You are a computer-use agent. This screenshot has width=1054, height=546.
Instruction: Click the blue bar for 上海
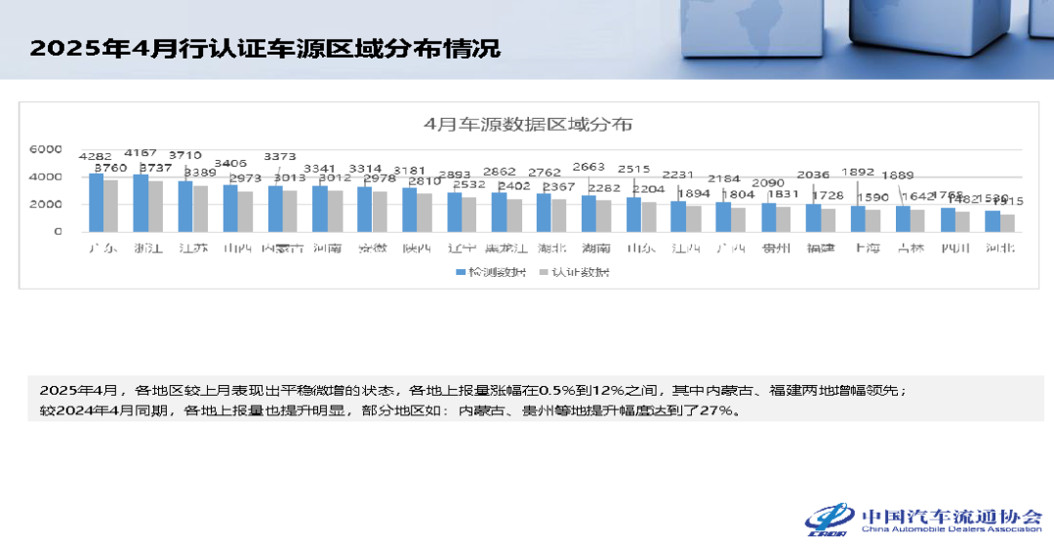(x=858, y=219)
